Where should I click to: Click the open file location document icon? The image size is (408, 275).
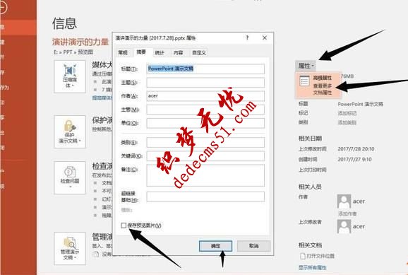pyautogui.click(x=302, y=256)
